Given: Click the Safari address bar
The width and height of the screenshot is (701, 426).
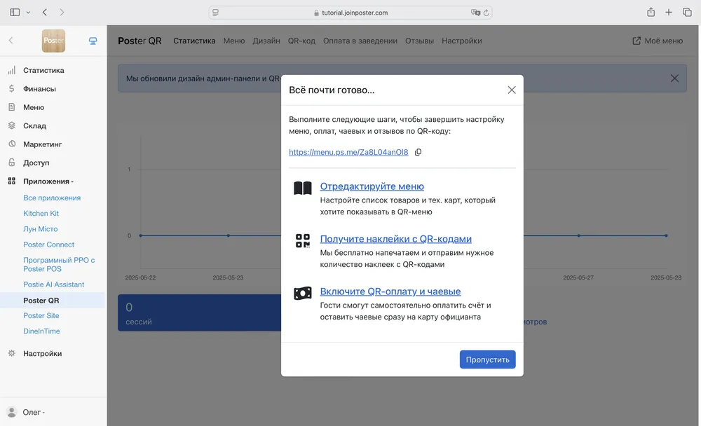Looking at the screenshot, I should 350,13.
